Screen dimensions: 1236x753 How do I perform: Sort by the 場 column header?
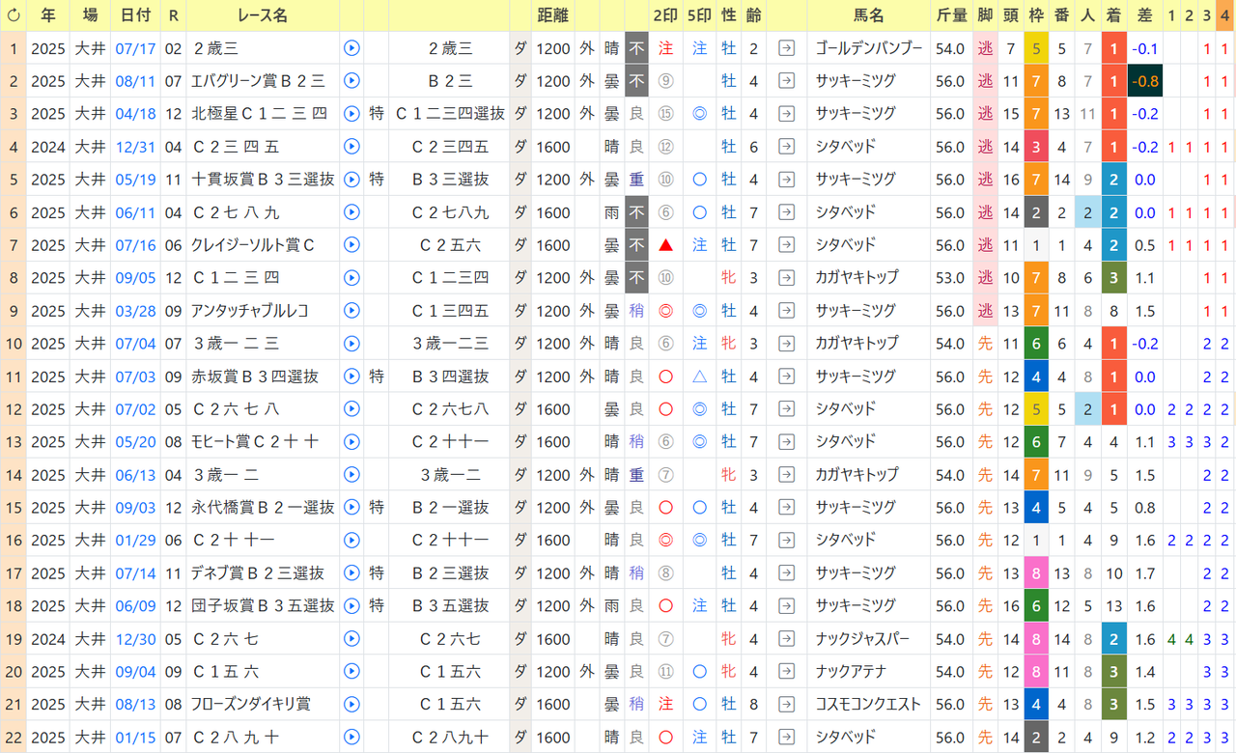click(90, 15)
